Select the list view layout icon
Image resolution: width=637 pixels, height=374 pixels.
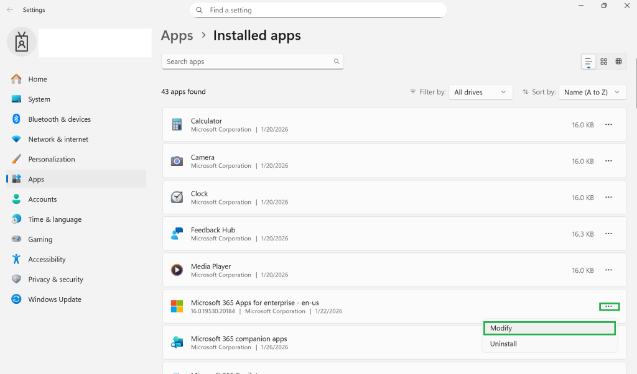click(x=588, y=62)
